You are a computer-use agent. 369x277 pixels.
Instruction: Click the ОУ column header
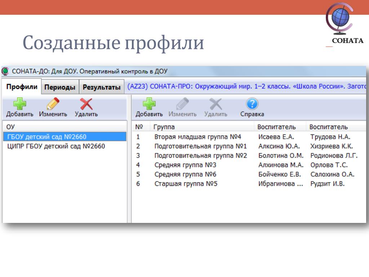(65, 127)
